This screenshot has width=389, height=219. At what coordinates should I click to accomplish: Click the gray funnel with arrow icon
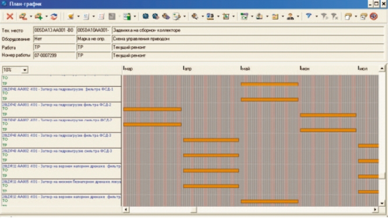[x=324, y=17]
